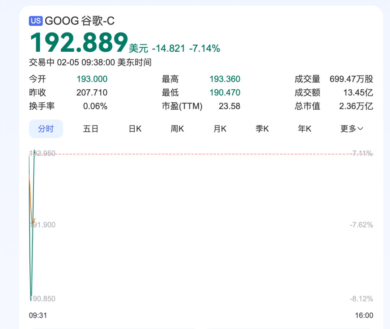Click the -7.14% change percentage
Screen dimensions: 390x329
point(204,48)
